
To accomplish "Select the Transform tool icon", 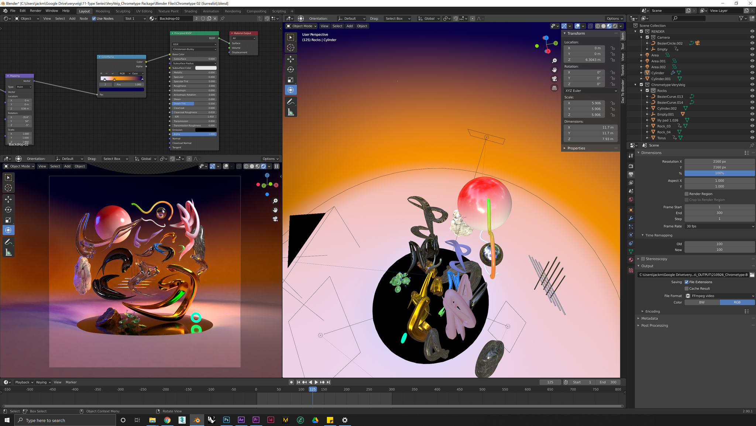I will tap(8, 230).
